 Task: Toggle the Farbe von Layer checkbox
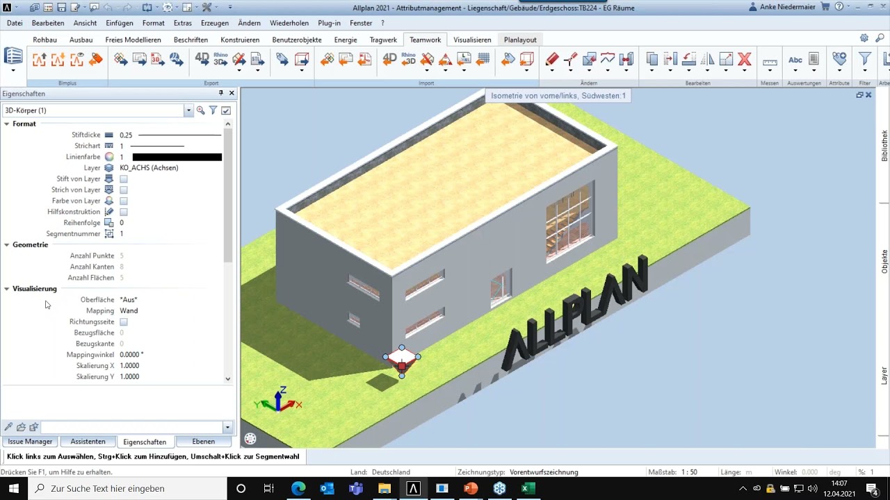pyautogui.click(x=124, y=201)
